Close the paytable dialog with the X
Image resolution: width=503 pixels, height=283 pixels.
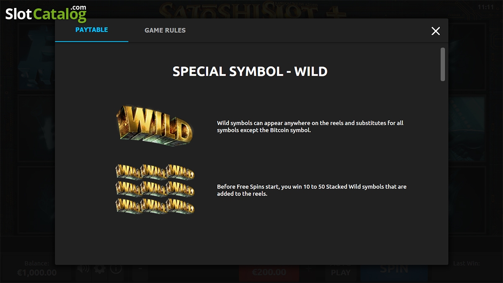pyautogui.click(x=436, y=31)
